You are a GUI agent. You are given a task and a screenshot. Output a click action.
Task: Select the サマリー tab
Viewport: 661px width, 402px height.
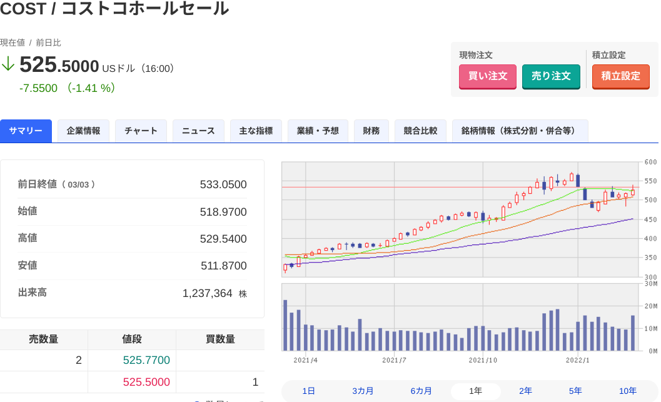pyautogui.click(x=26, y=131)
